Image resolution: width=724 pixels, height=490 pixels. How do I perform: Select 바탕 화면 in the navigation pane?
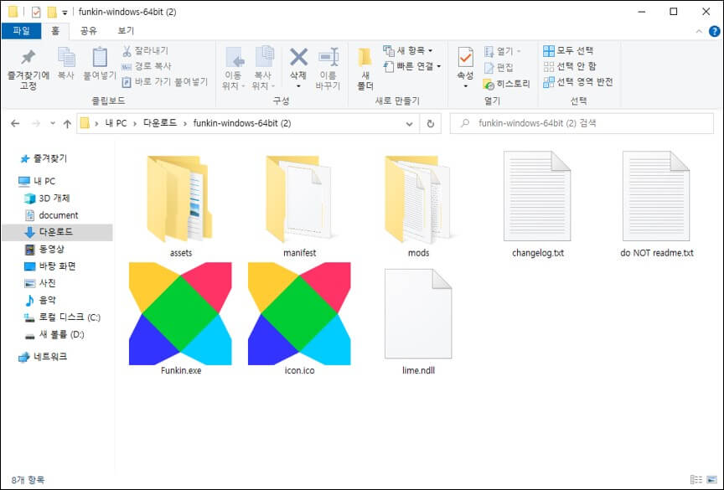(x=50, y=266)
